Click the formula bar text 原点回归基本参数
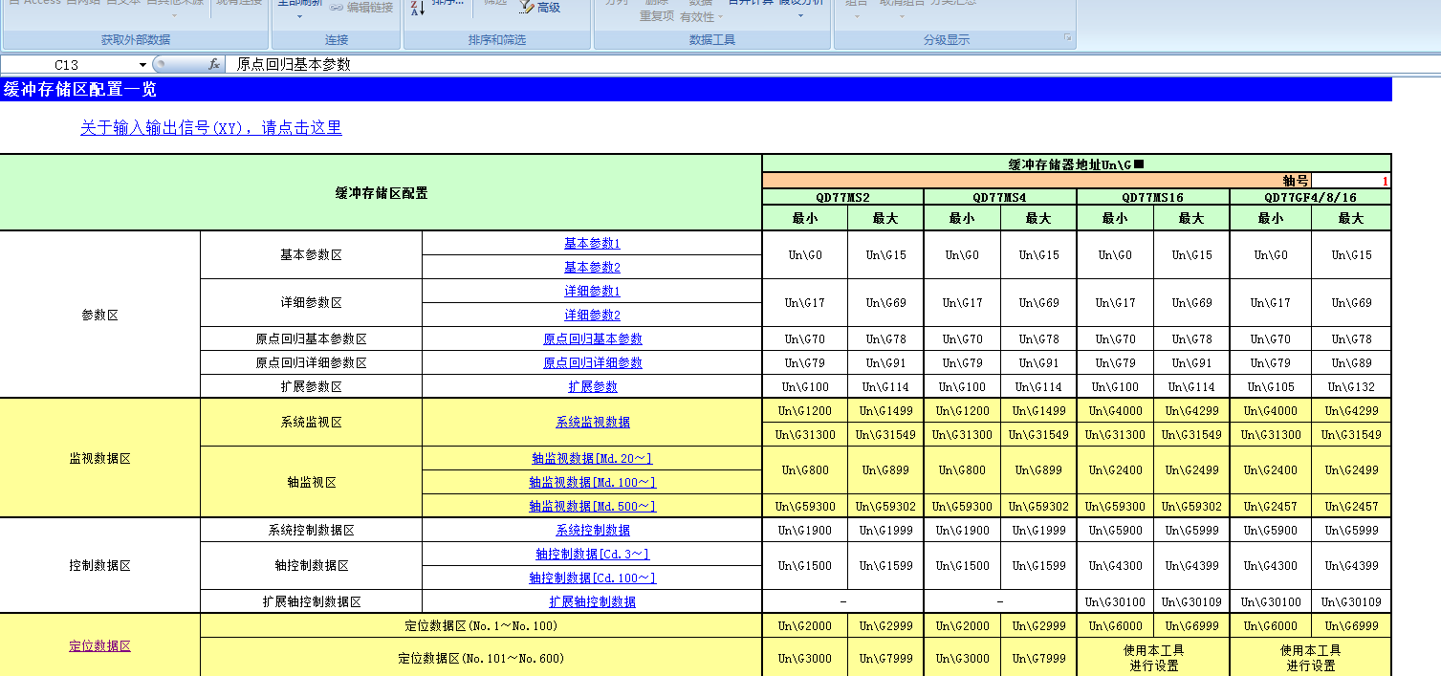This screenshot has height=676, width=1441. click(x=295, y=64)
